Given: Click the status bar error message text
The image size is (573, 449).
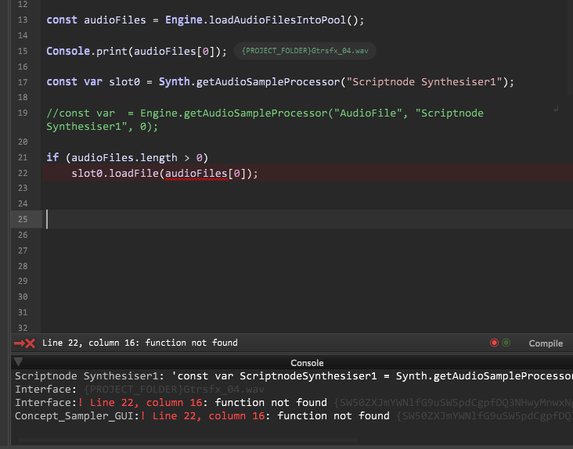Looking at the screenshot, I should click(139, 343).
